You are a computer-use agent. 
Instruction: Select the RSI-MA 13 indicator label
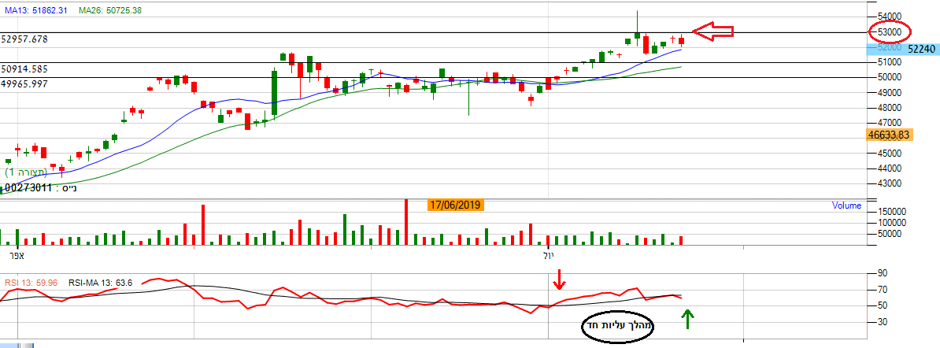coord(100,283)
